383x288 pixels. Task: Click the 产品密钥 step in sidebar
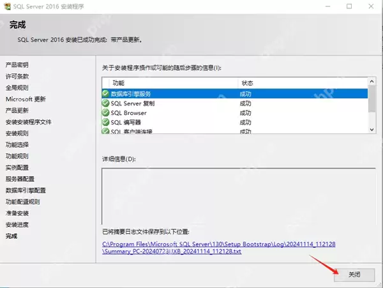17,65
